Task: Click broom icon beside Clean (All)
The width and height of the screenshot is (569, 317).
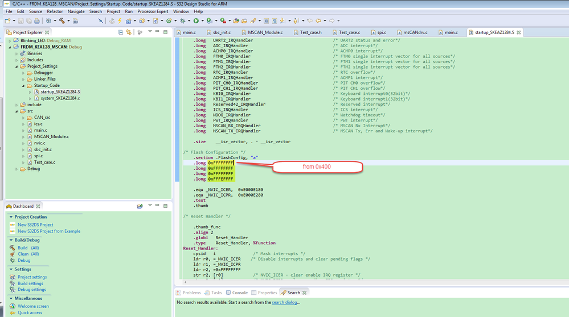Action: [x=13, y=254]
